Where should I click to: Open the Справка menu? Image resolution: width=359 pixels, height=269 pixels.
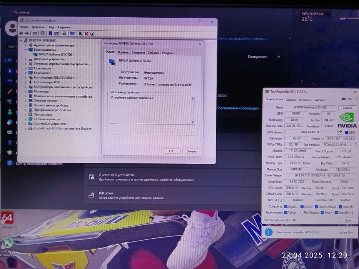click(x=64, y=27)
